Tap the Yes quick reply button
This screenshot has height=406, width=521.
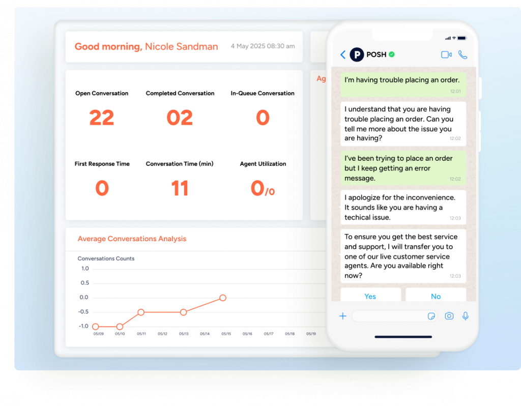point(370,296)
